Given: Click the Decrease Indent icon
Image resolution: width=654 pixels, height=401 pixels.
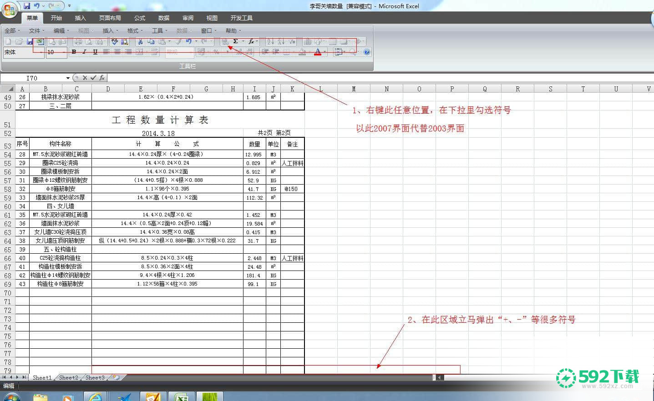Looking at the screenshot, I should [x=265, y=52].
